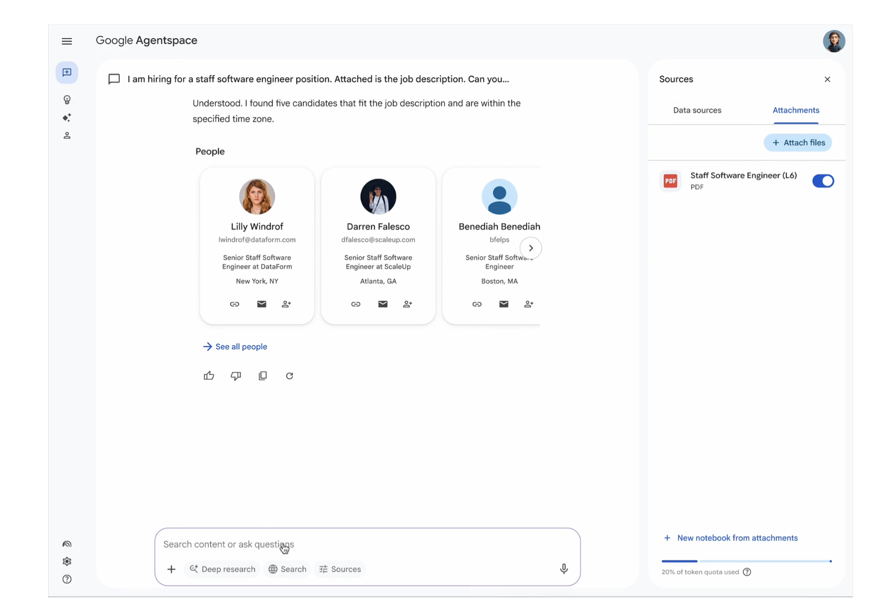
Task: Click thumbs down on the response
Action: [x=236, y=376]
